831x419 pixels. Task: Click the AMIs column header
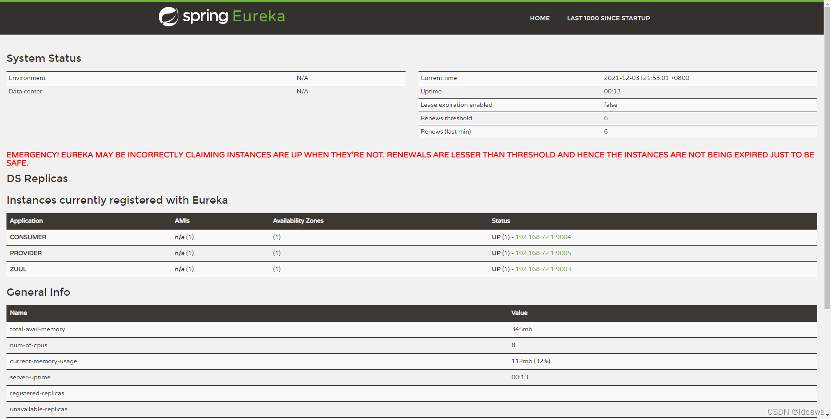pos(182,221)
